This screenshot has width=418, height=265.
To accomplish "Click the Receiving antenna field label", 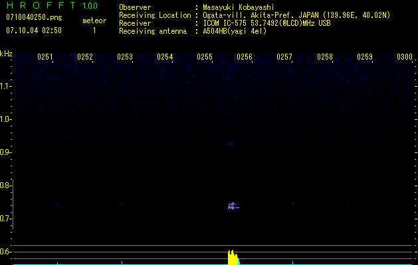I will (x=153, y=31).
